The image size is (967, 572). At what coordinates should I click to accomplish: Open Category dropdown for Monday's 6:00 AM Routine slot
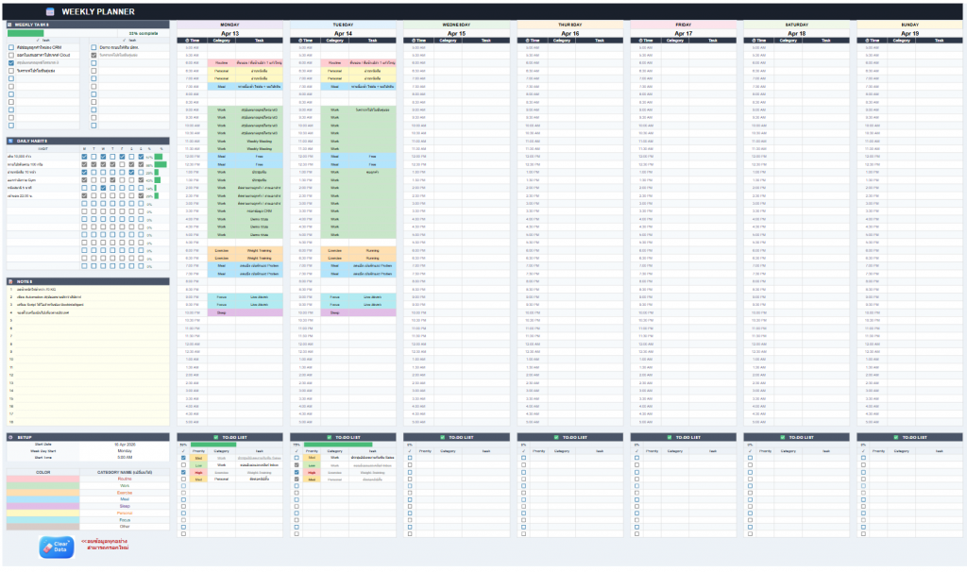[x=221, y=62]
